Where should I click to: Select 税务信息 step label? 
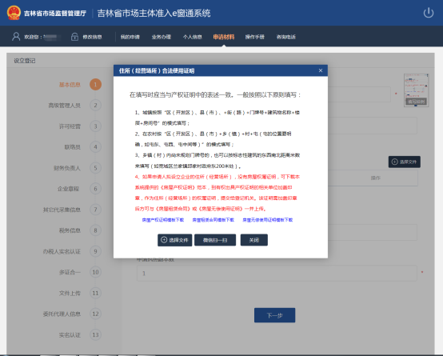(x=70, y=230)
